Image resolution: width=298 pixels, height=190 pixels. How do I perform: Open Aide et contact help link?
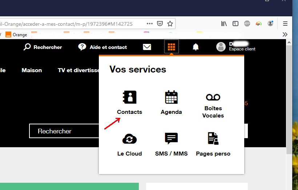tap(102, 47)
